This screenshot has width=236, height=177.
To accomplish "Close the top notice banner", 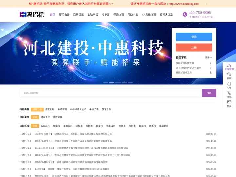I will click(x=206, y=4).
